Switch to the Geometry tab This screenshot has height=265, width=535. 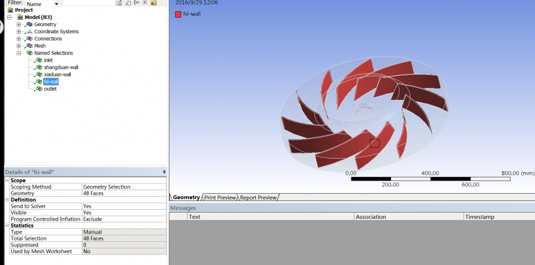pyautogui.click(x=186, y=197)
